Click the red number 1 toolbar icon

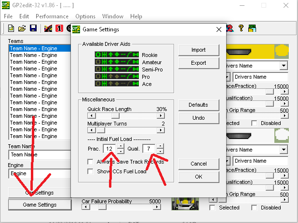tap(59, 28)
